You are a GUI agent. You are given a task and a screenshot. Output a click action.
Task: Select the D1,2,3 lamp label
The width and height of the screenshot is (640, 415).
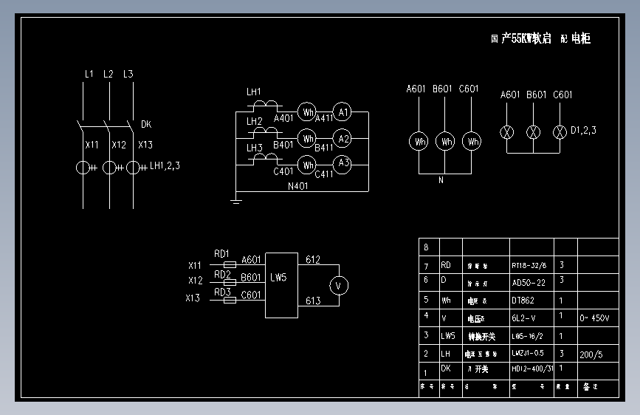583,130
